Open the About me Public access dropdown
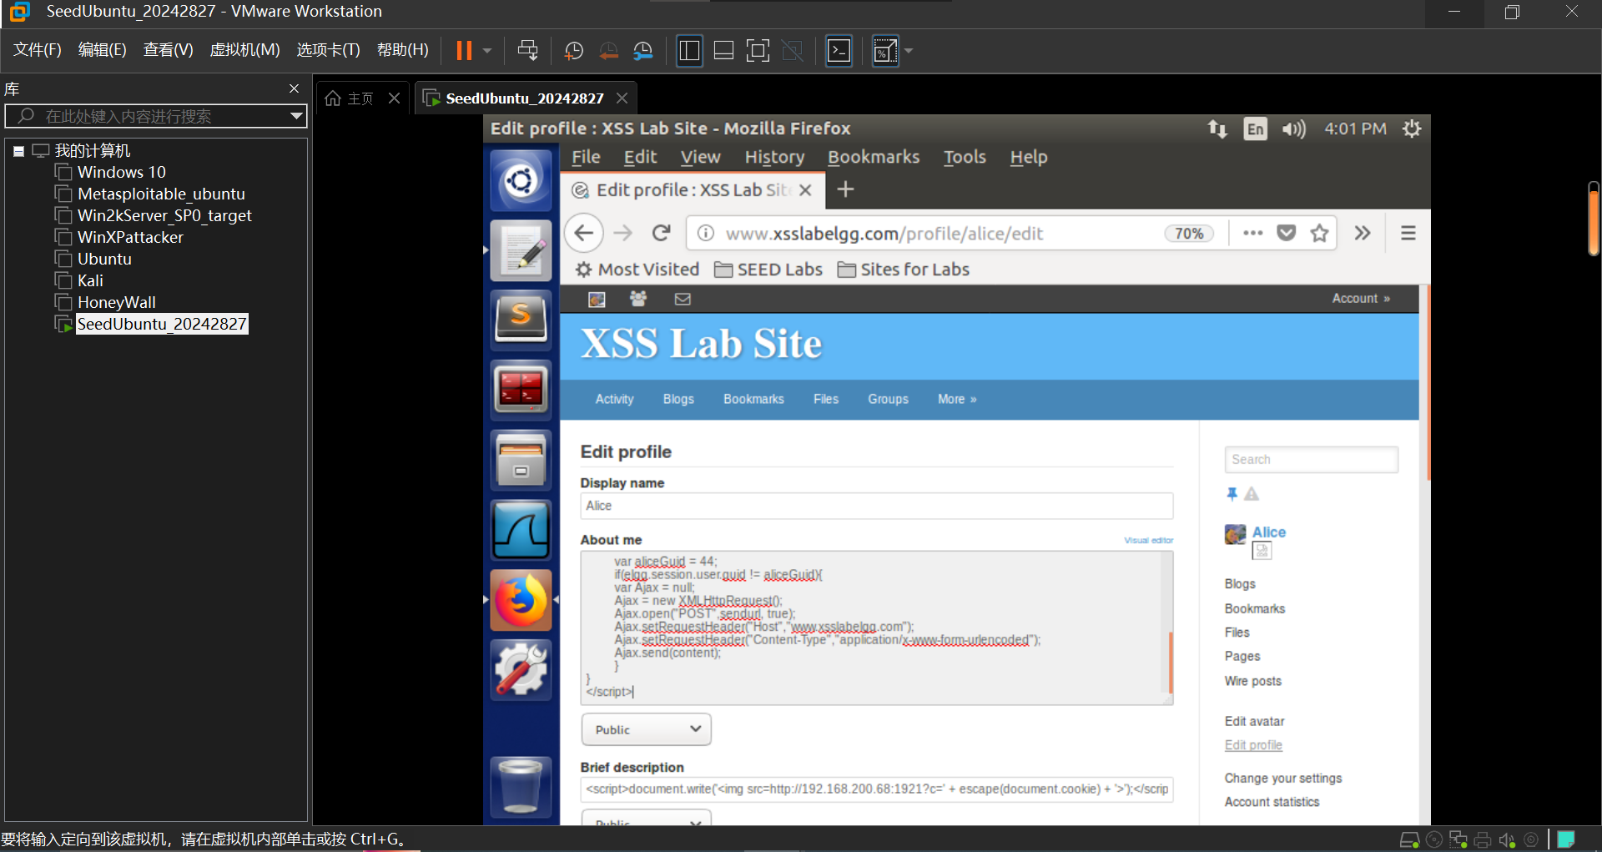The height and width of the screenshot is (852, 1602). pos(646,729)
